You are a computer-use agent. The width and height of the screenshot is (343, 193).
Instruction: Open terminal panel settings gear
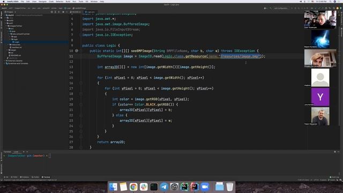(335, 152)
